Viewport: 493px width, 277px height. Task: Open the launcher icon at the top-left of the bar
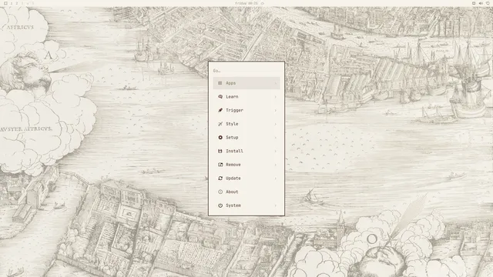point(5,3)
